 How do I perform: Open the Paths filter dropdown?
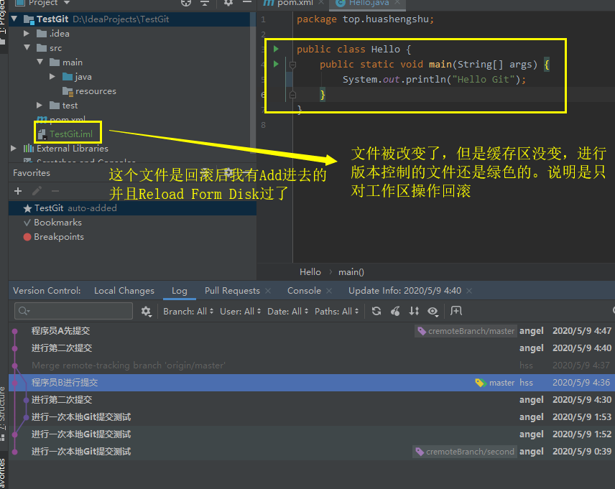coord(336,312)
